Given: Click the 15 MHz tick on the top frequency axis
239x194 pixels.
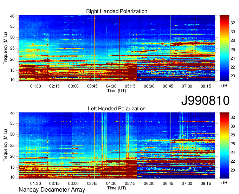Looking at the screenshot, I should tap(12, 70).
